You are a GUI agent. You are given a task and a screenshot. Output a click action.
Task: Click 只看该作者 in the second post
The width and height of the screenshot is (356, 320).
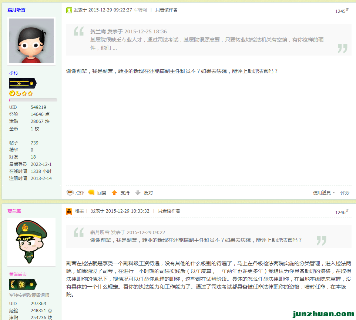point(169,211)
